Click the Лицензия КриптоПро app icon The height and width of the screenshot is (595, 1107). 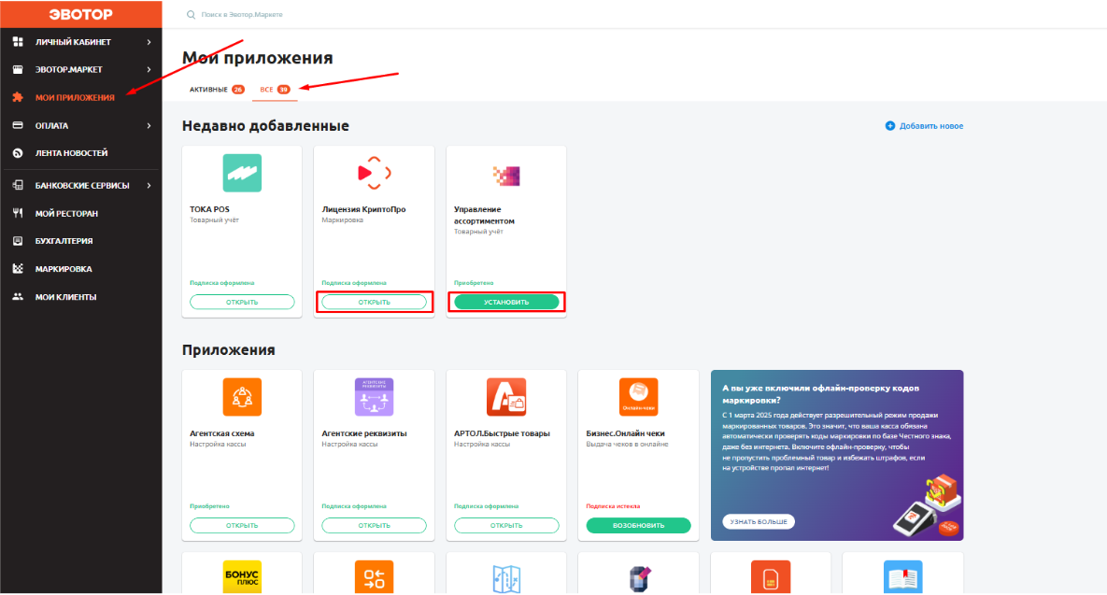[375, 173]
